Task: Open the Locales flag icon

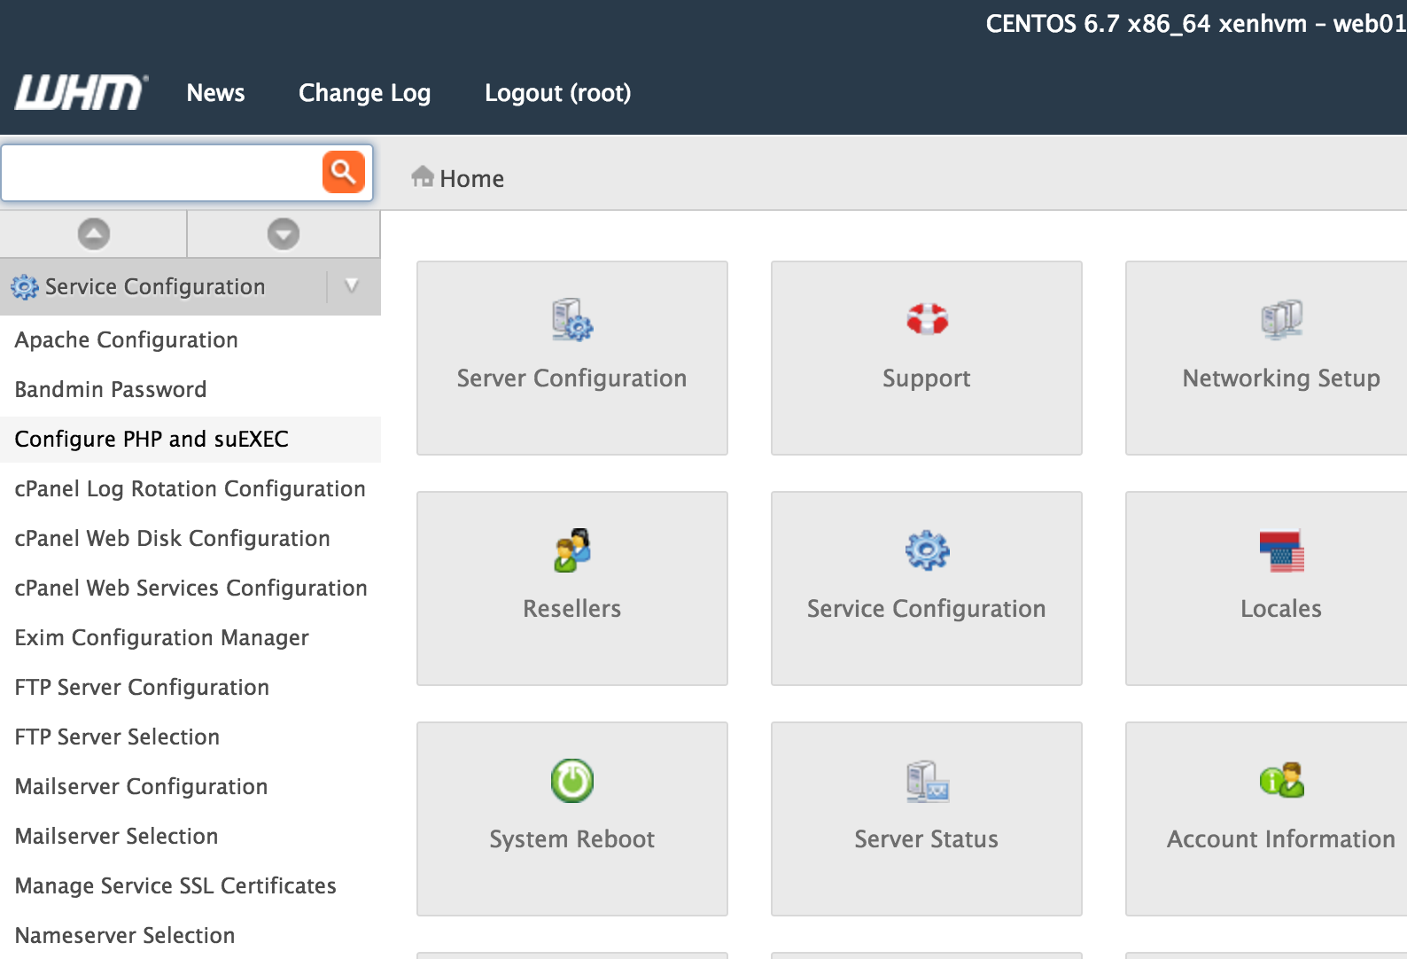Action: 1281,550
